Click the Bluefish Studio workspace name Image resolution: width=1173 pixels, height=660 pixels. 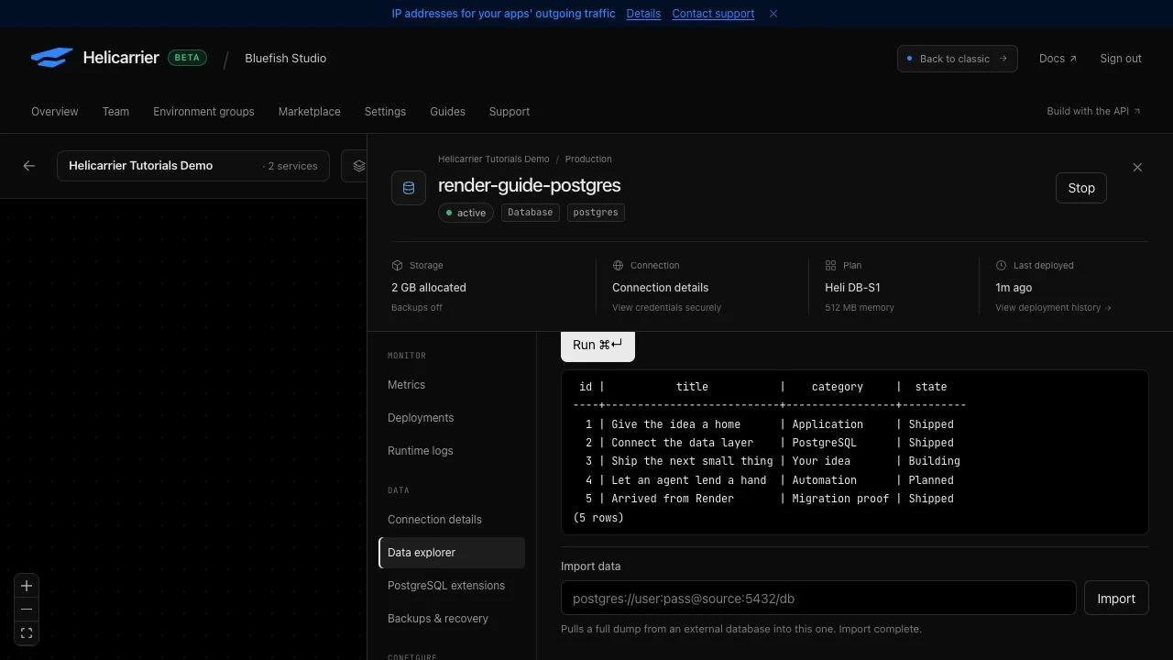pos(285,59)
